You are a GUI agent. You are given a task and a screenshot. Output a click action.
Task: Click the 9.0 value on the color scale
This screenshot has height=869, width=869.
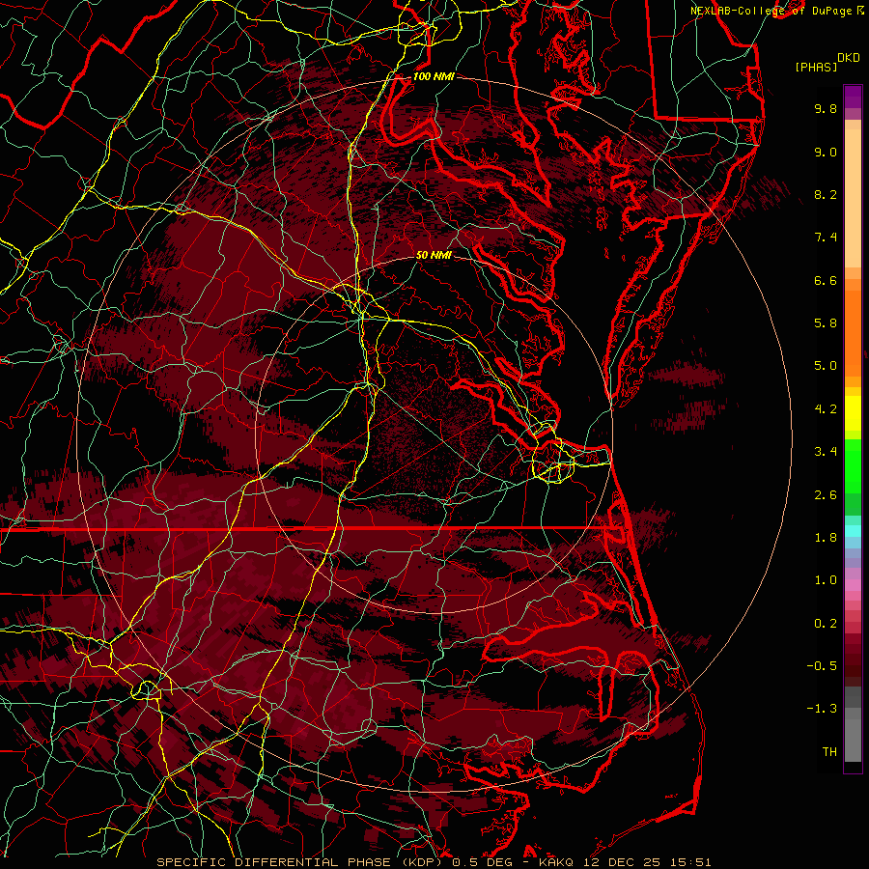pos(826,152)
